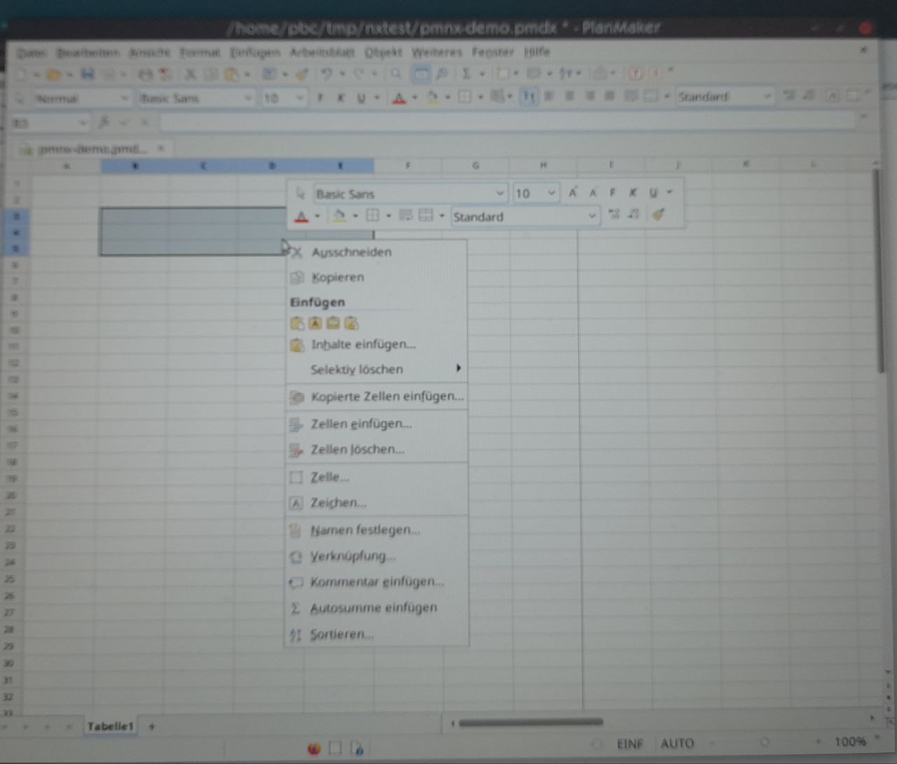Click the horizontal scrollbar thumb
The image size is (897, 764).
(530, 722)
